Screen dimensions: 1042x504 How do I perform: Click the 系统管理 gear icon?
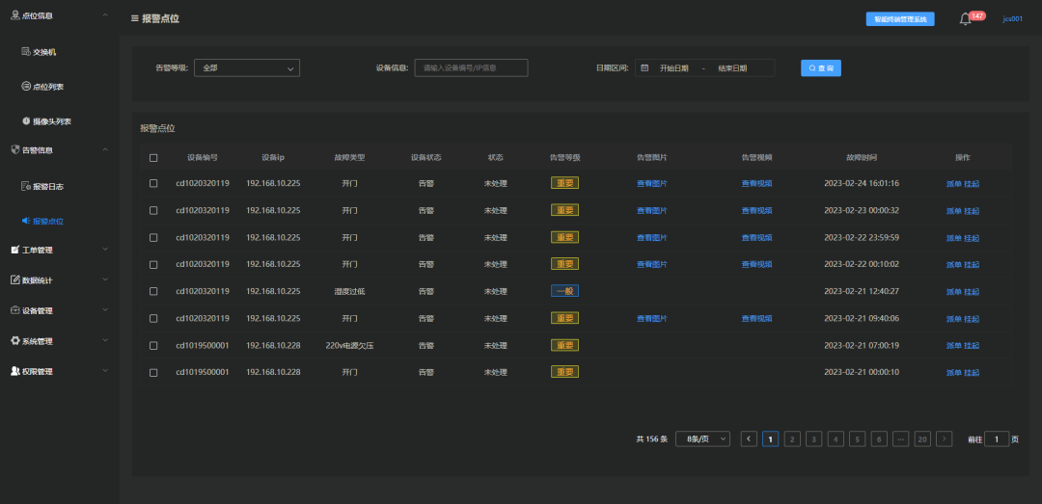15,340
